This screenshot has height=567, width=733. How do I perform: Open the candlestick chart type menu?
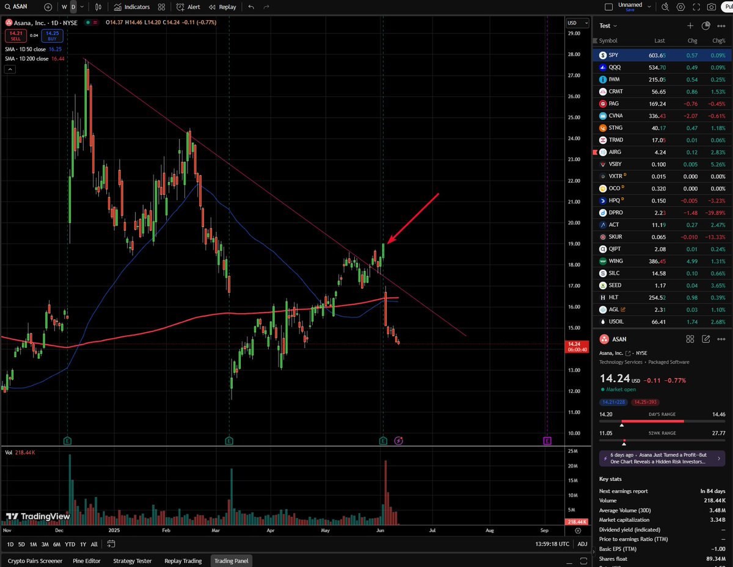98,7
